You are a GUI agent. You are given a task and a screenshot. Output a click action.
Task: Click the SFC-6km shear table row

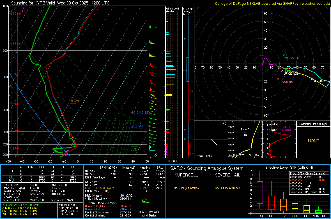coord(125,182)
